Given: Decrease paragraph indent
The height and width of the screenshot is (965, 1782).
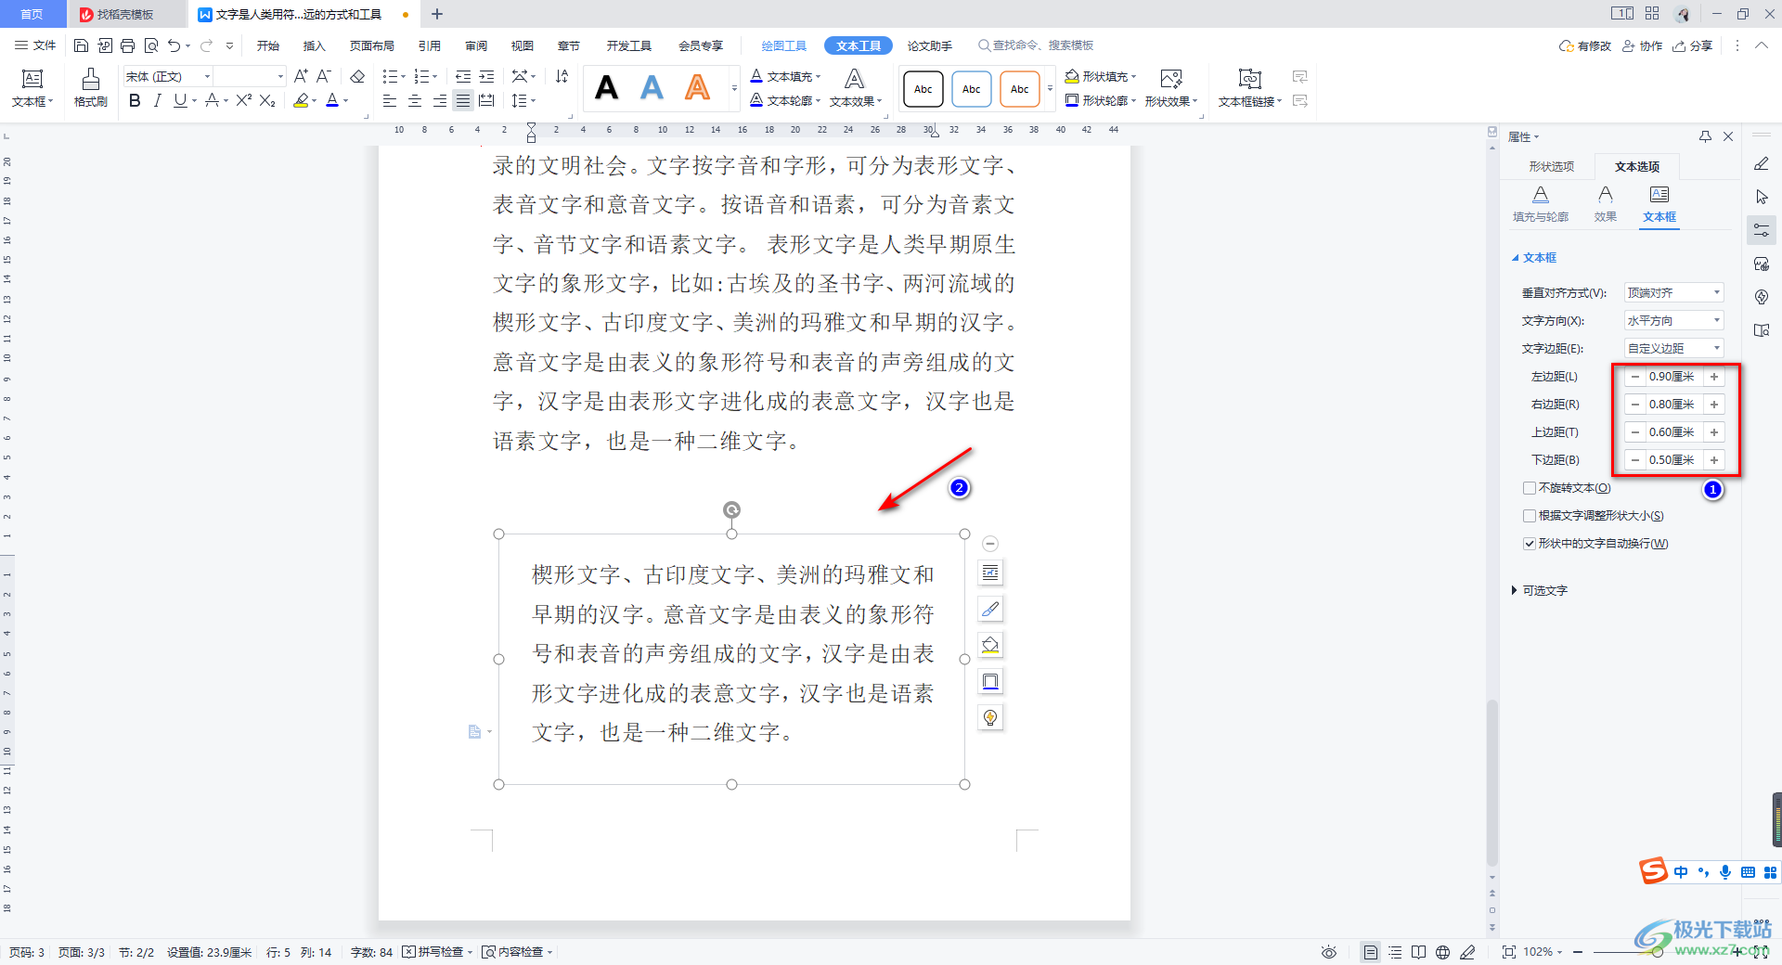Looking at the screenshot, I should 462,76.
